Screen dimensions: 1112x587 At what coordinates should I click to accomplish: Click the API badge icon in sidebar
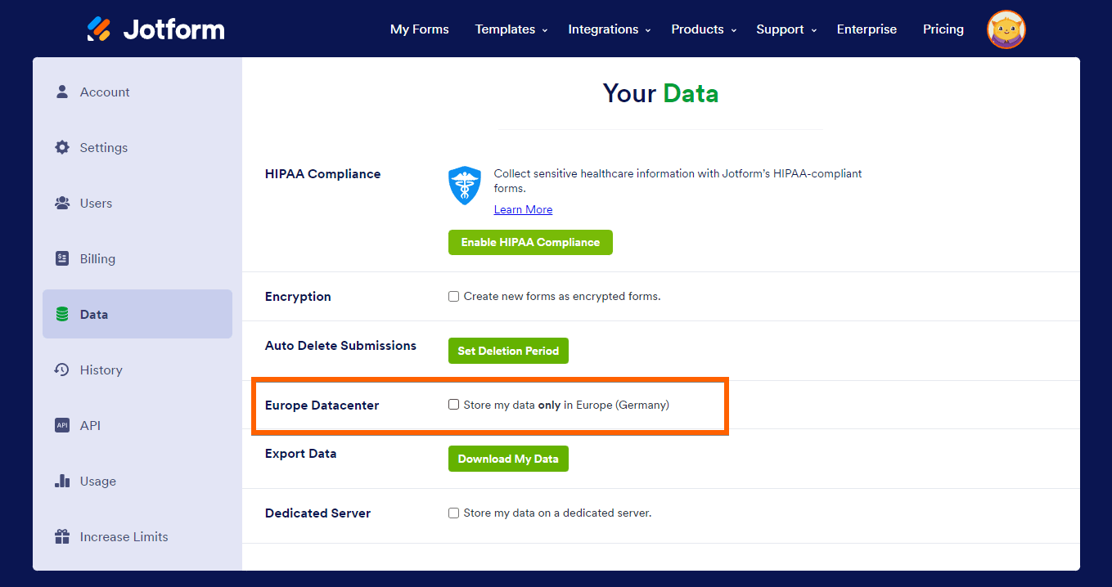[62, 425]
